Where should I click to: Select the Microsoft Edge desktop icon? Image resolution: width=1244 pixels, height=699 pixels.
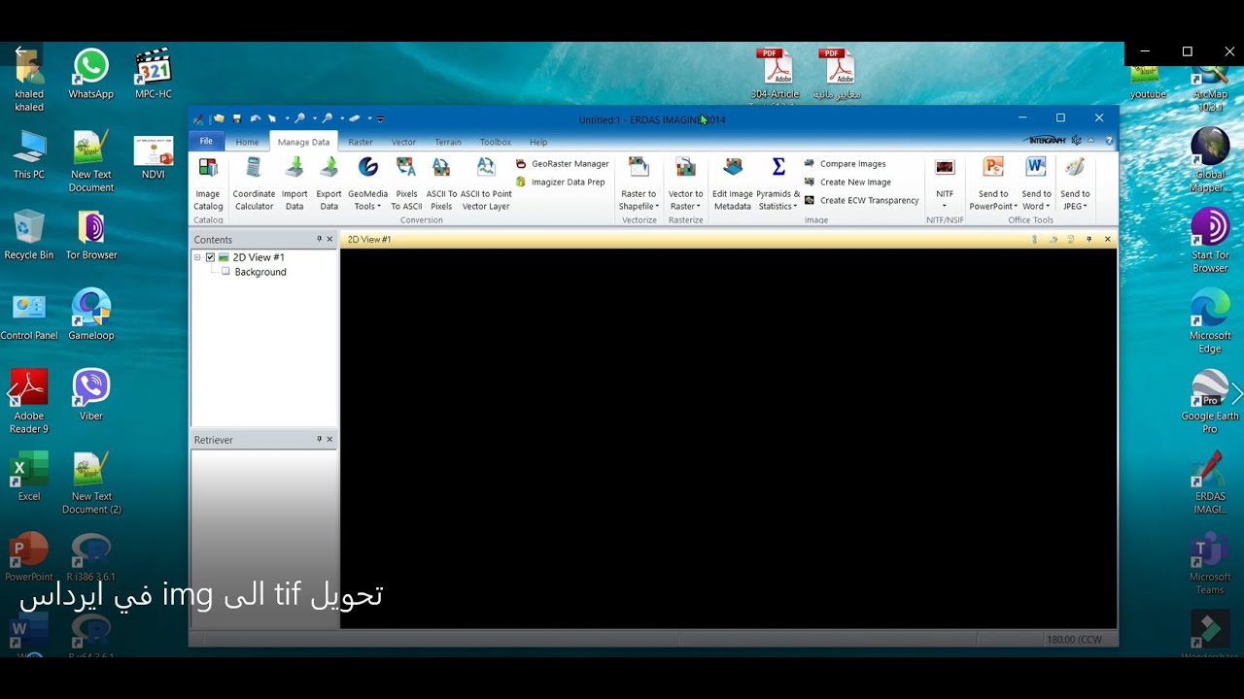[1210, 321]
